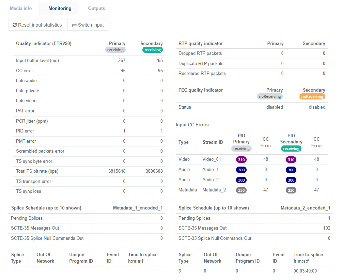Click the secondary PID 300 badge for Audio_2
The image size is (342, 280).
[x=291, y=180]
